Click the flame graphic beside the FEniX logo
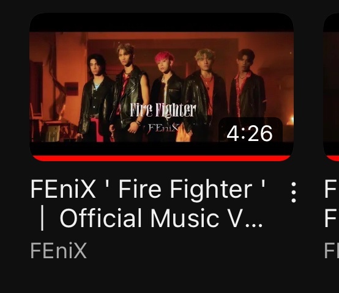The image size is (339, 293). [x=183, y=133]
